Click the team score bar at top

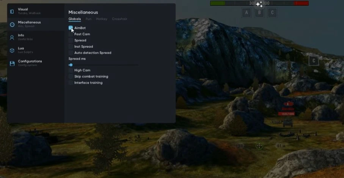259,3
